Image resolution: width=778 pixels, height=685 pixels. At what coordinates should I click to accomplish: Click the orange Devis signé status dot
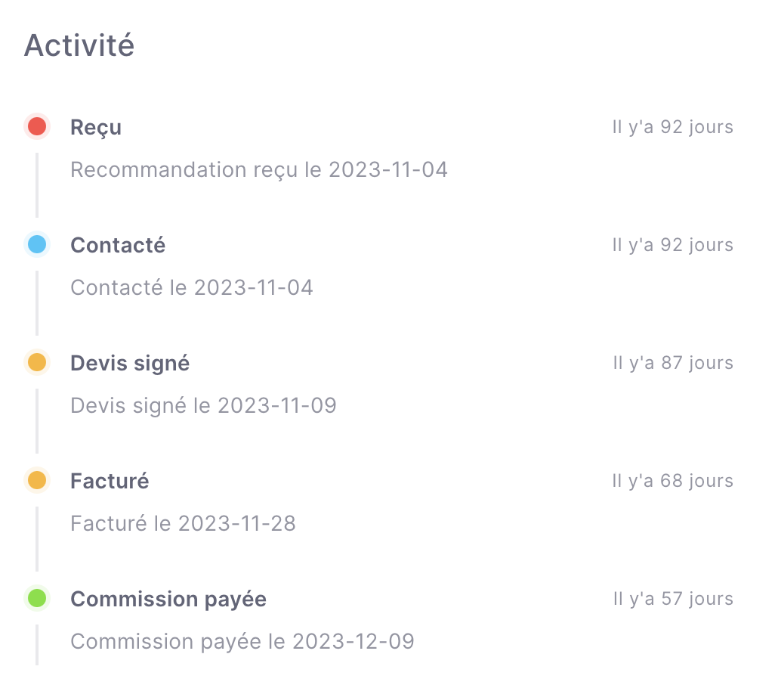click(x=37, y=362)
